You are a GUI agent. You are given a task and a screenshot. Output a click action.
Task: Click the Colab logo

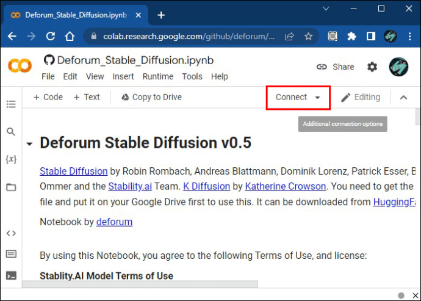(20, 66)
